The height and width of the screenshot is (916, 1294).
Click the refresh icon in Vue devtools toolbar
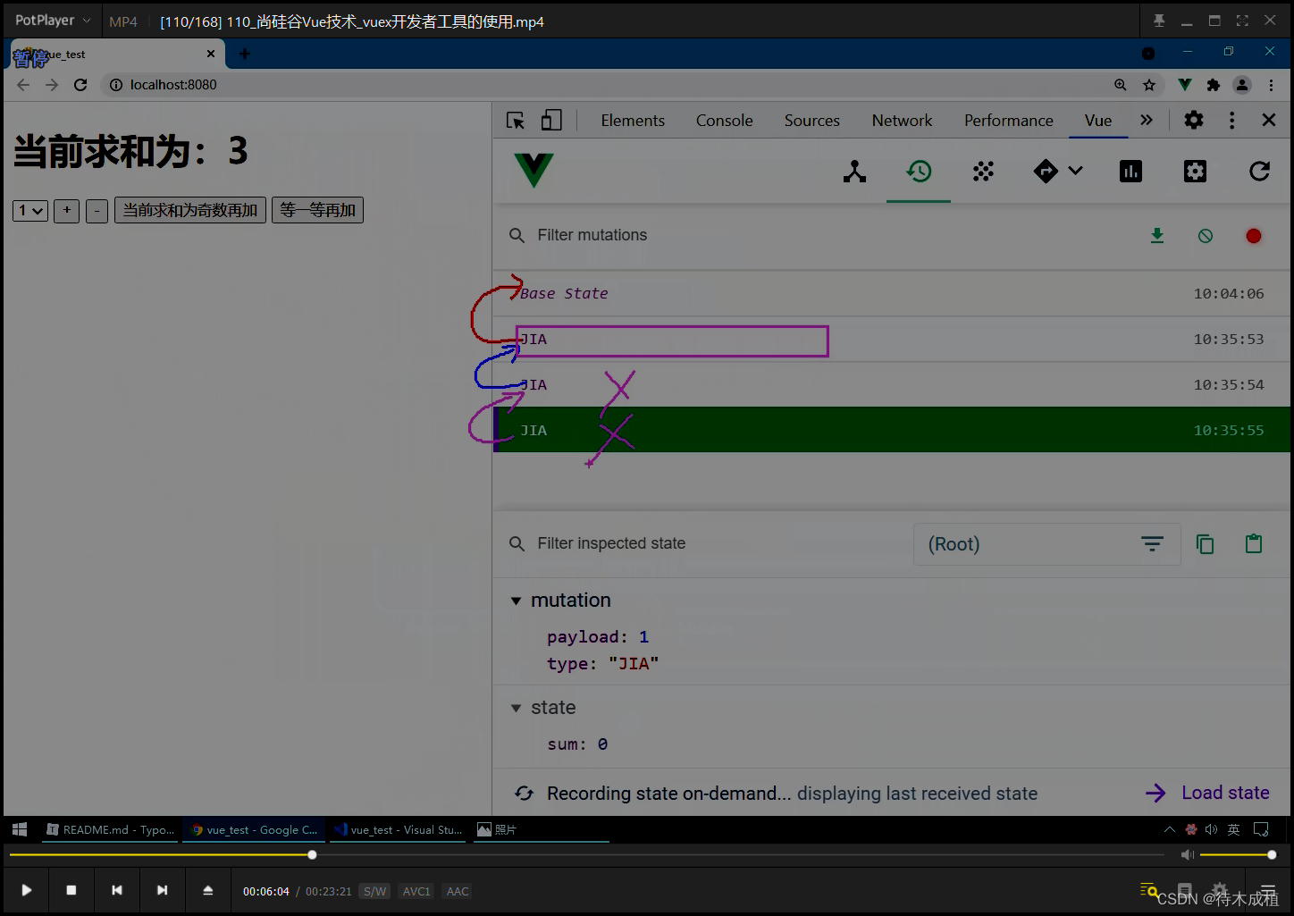[1259, 171]
